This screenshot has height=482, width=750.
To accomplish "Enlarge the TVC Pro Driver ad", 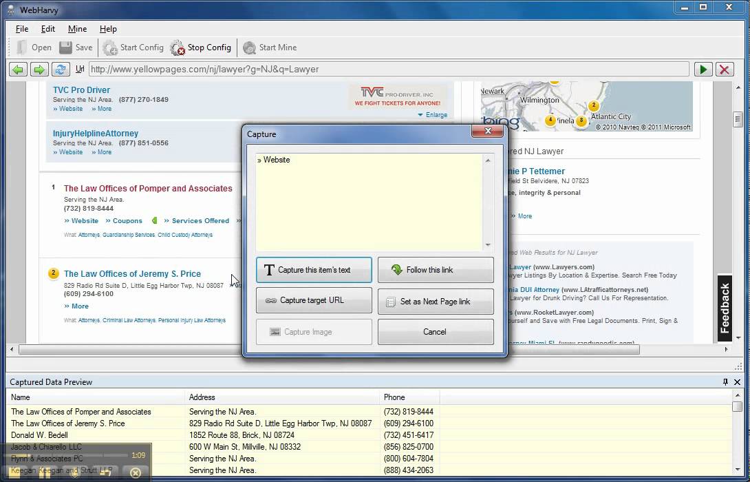I will pyautogui.click(x=433, y=115).
